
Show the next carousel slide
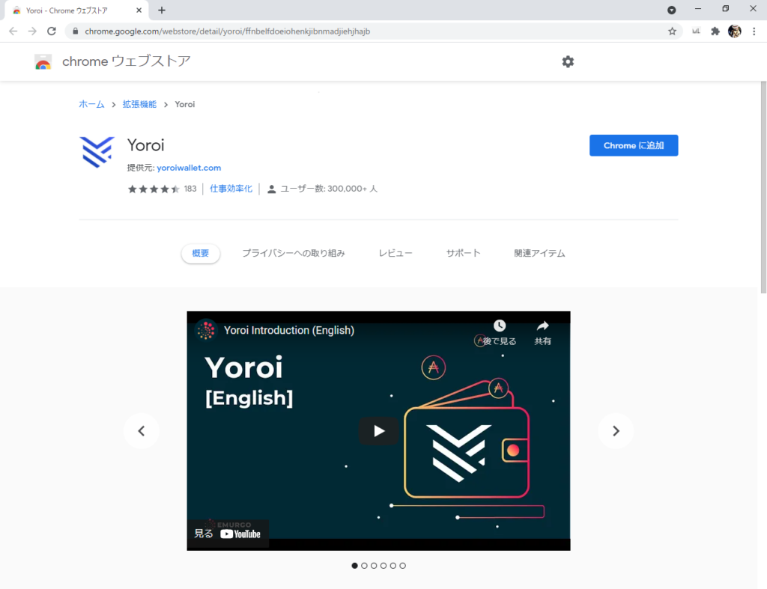616,430
